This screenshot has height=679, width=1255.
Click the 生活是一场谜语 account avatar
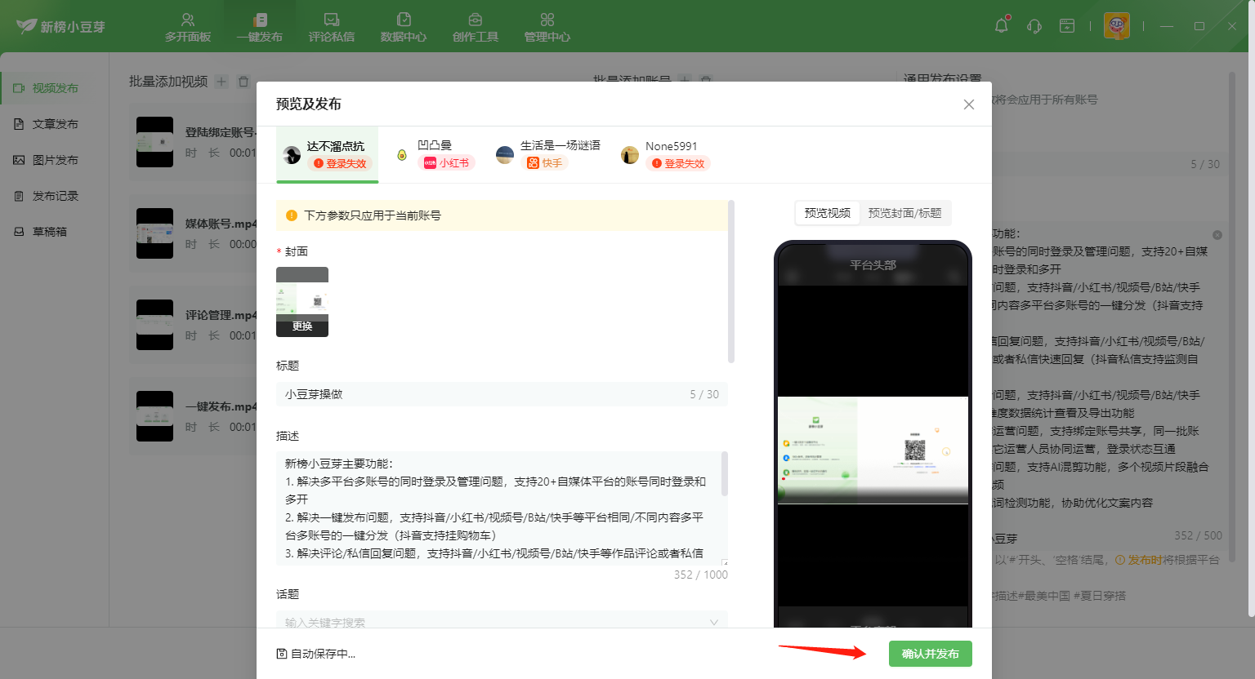point(505,155)
